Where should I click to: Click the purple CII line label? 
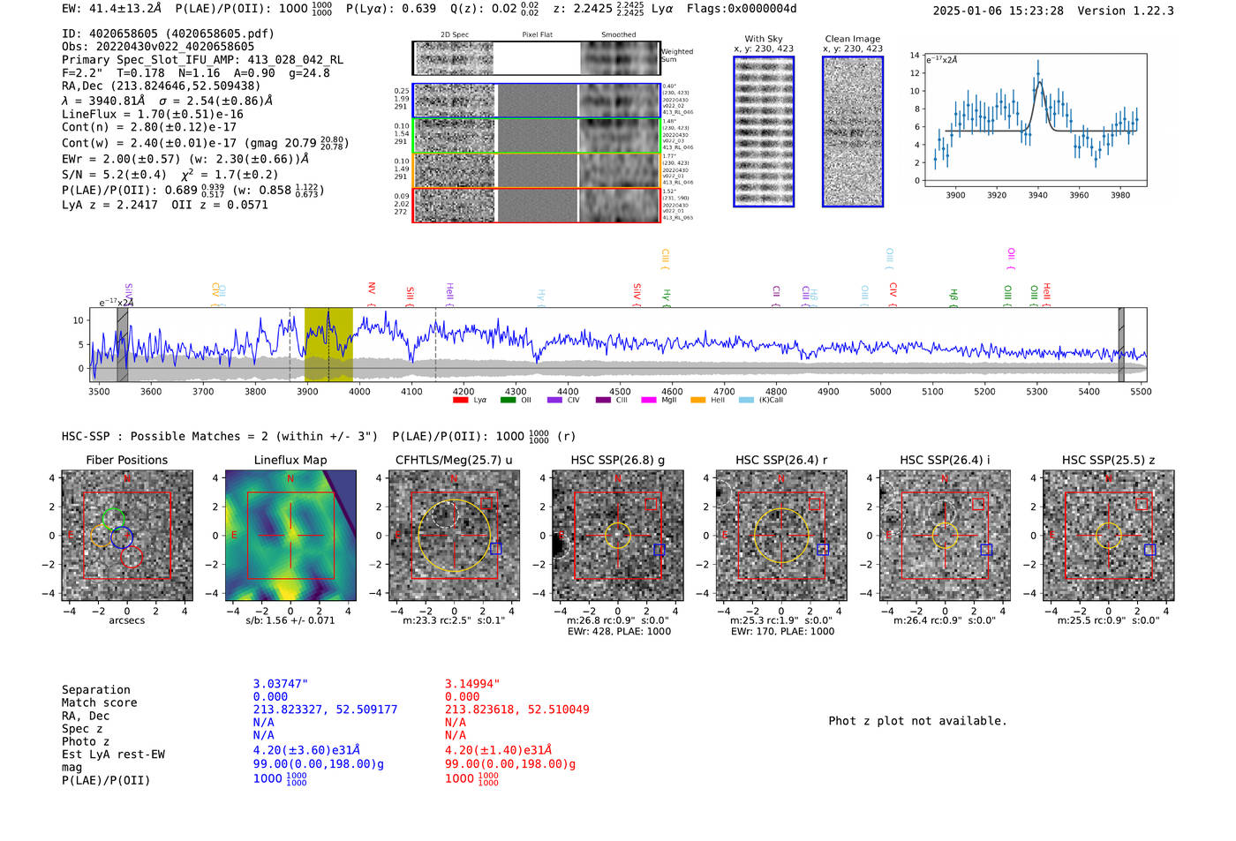[x=776, y=294]
